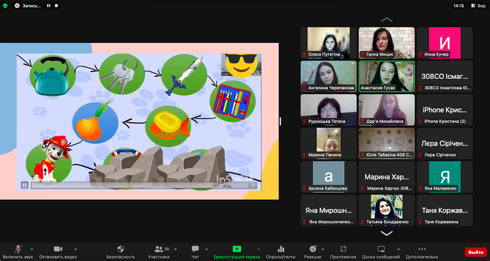
Task: Select Дар'я Михайлівна video tile
Action: (386, 110)
